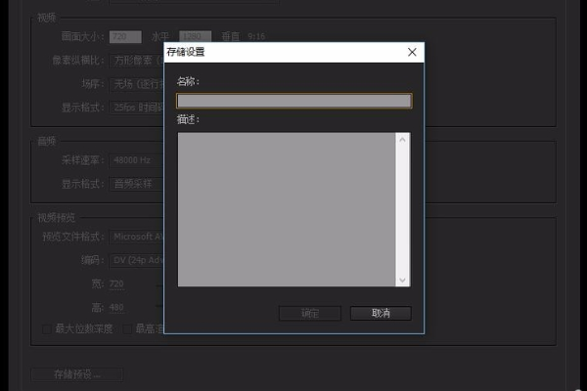The width and height of the screenshot is (587, 391).
Task: Click the dimmed 确定 confirm button
Action: (310, 313)
